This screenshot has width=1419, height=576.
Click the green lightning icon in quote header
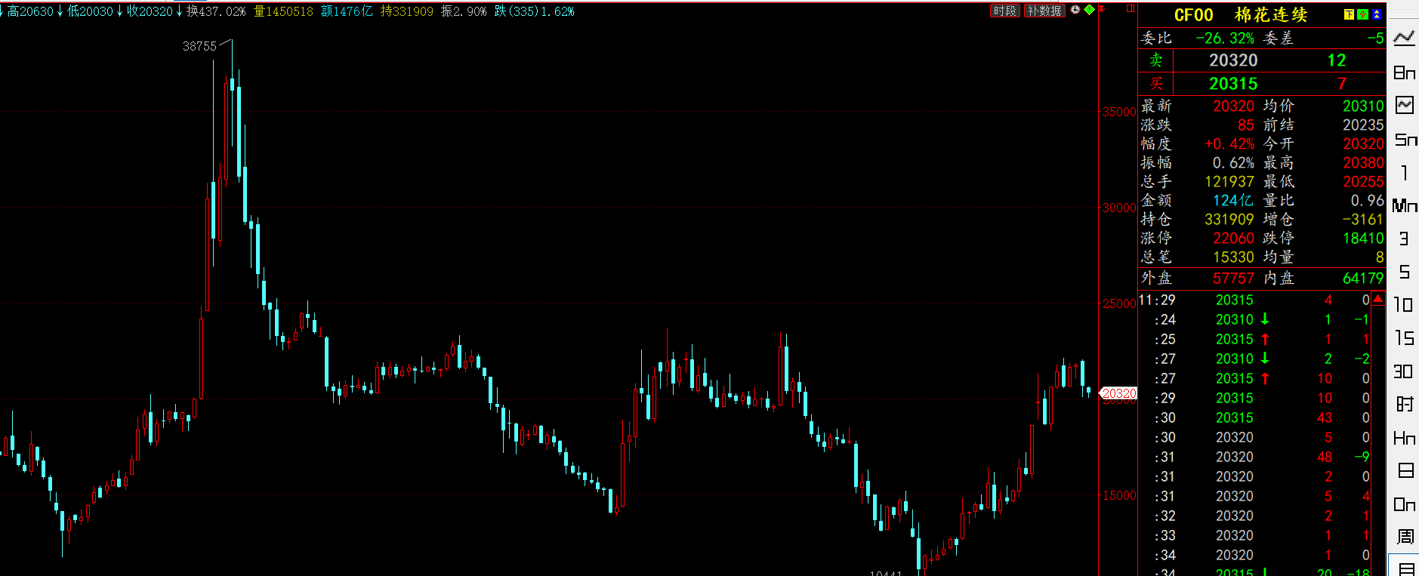pos(1362,14)
